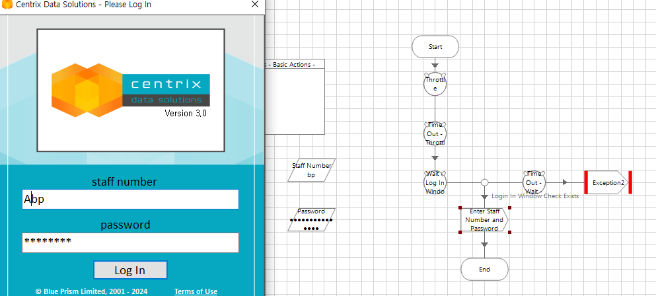The width and height of the screenshot is (656, 296).
Task: Select the Wait - Log In Window stage
Action: [x=435, y=182]
